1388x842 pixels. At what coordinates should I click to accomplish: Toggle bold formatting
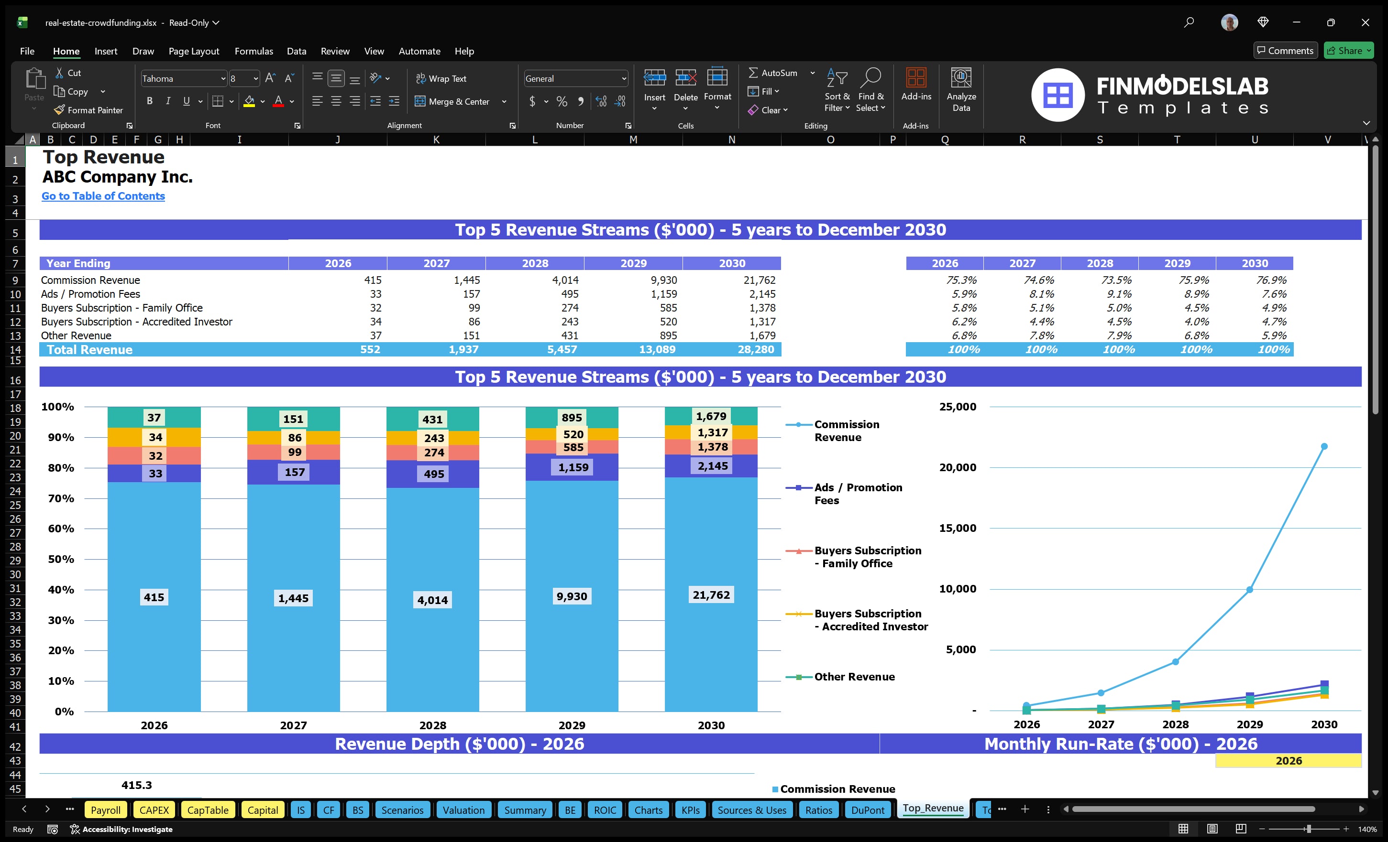[149, 101]
